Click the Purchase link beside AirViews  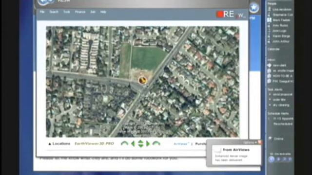(200, 144)
